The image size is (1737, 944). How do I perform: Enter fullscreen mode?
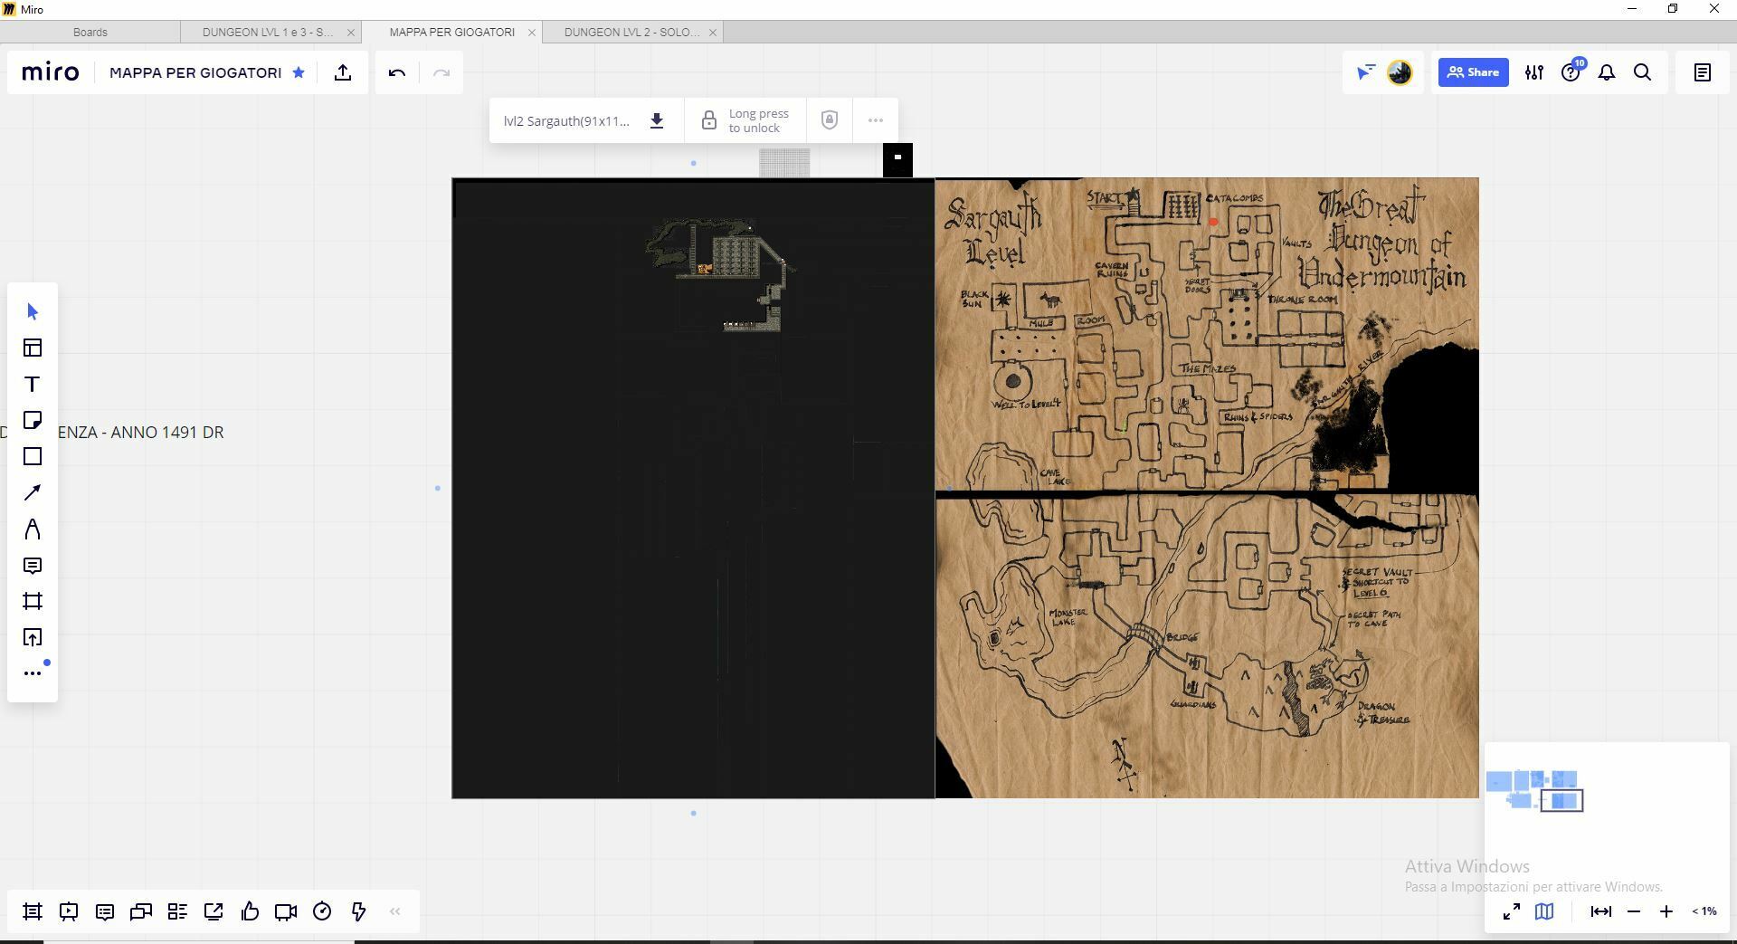(1512, 911)
